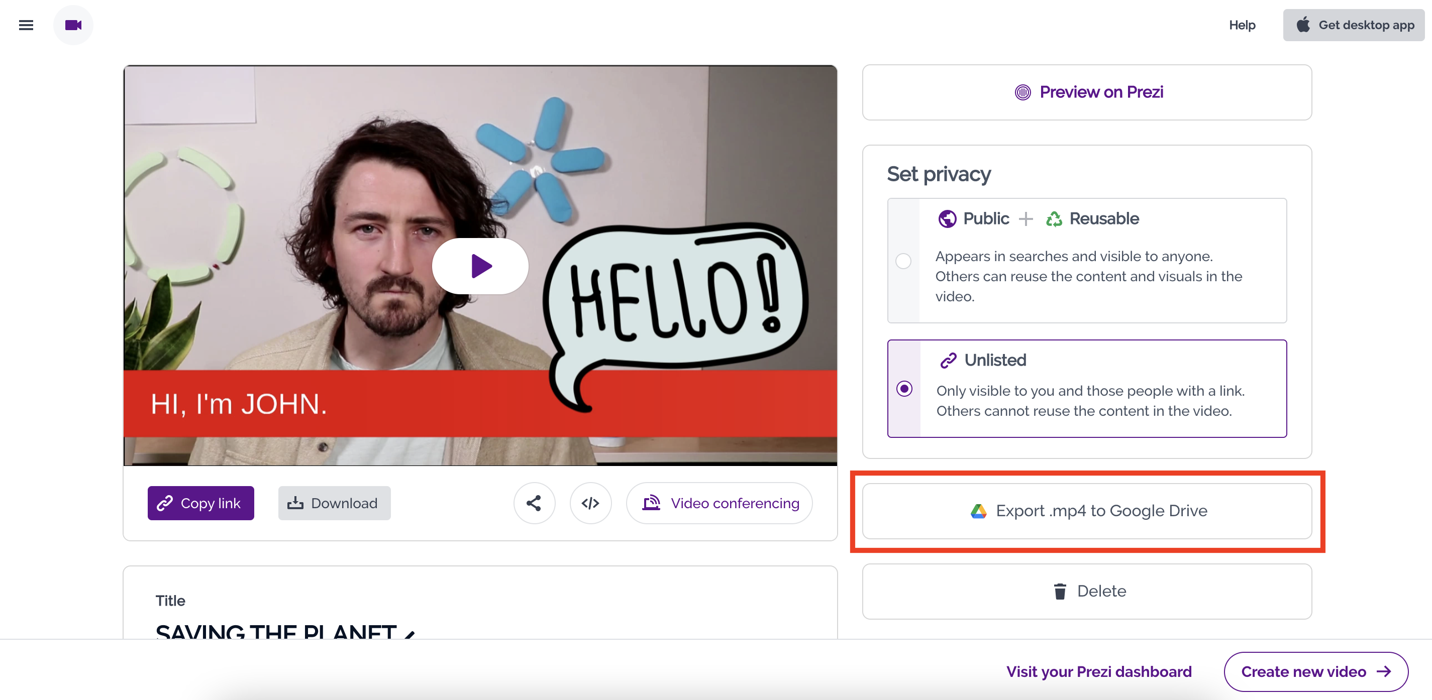Click the play button on video
Screen dimensions: 1432x700
479,266
